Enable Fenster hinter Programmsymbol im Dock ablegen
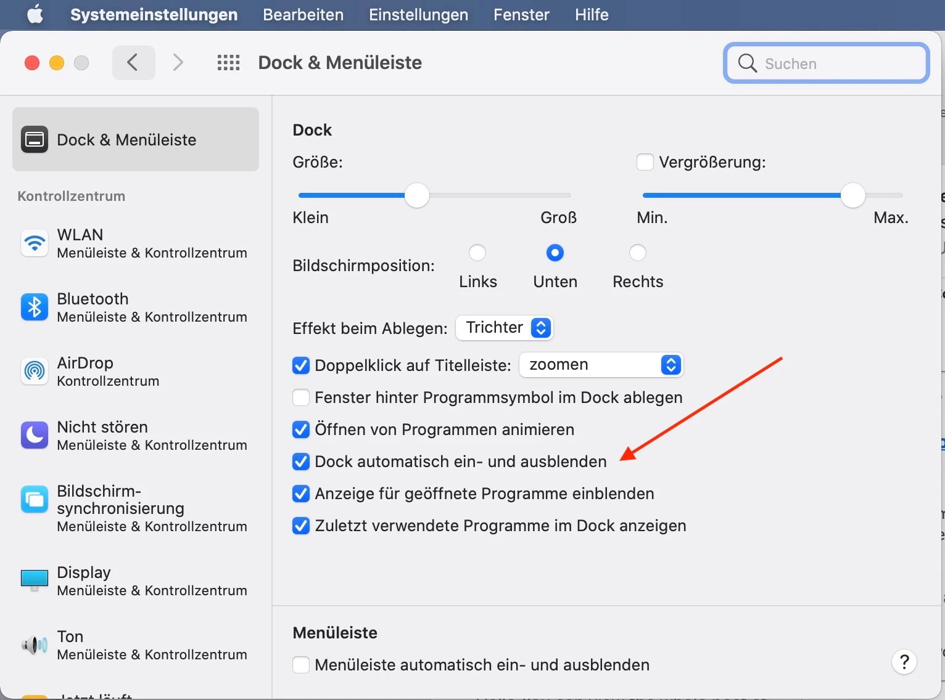This screenshot has height=700, width=945. [301, 397]
